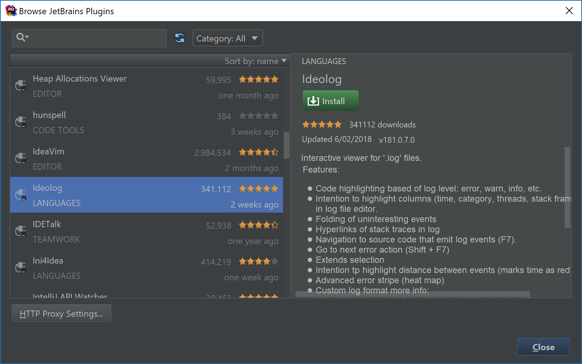Click the description panel horizontal scrollbar

tap(413, 294)
